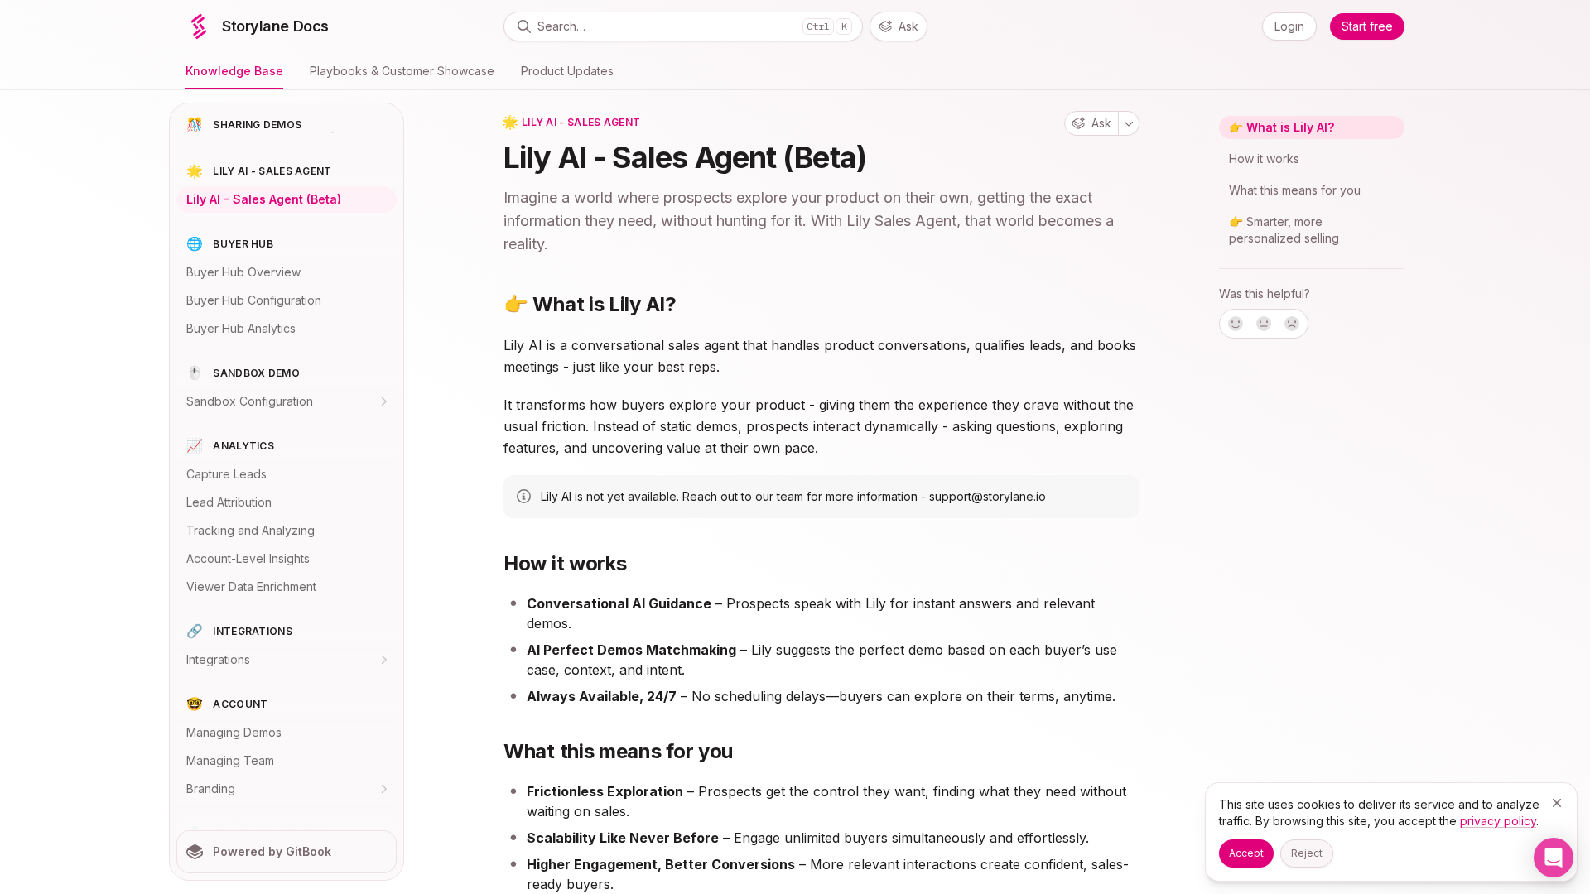Click the neutral face feedback icon
1590x894 pixels.
click(1264, 324)
